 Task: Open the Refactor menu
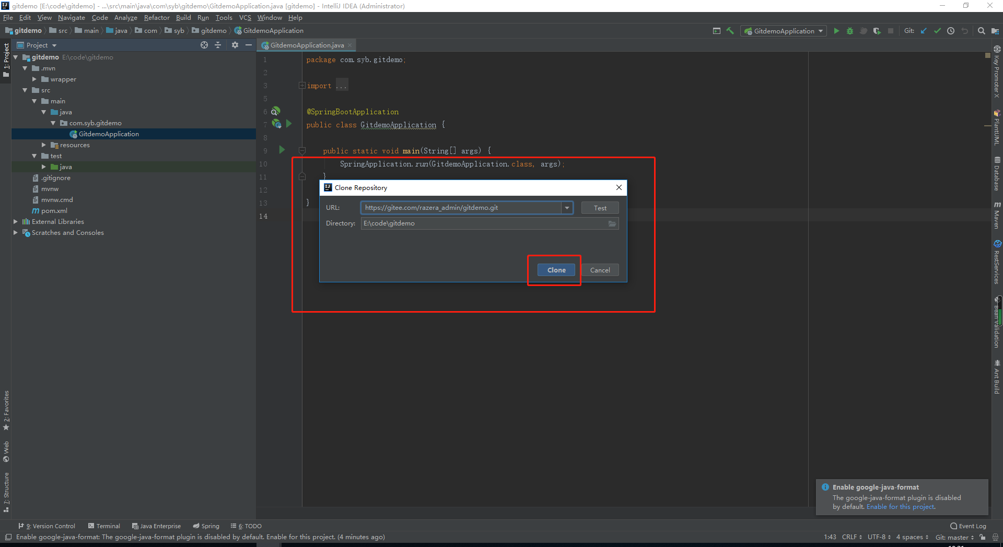click(x=157, y=17)
